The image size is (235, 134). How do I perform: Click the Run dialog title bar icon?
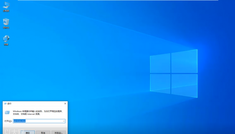tap(5, 103)
